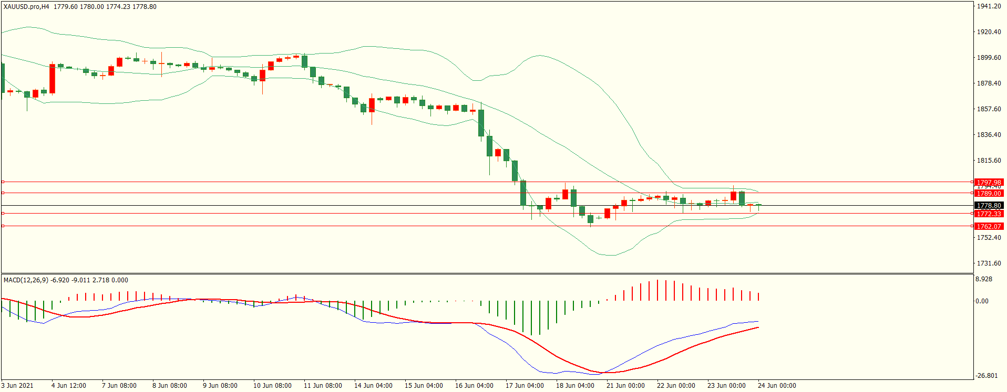The height and width of the screenshot is (392, 1007).
Task: Click the 17 Jun 04:00 time label
Action: coord(525,386)
